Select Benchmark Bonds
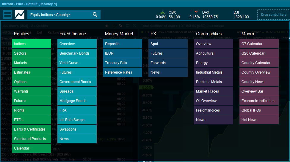 tap(77, 53)
